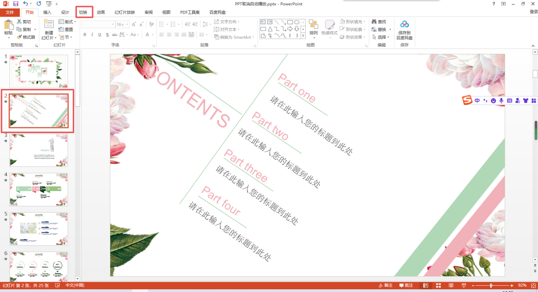Viewport: 538px width, 292px height.
Task: Switch to the Insert tab
Action: pyautogui.click(x=47, y=12)
